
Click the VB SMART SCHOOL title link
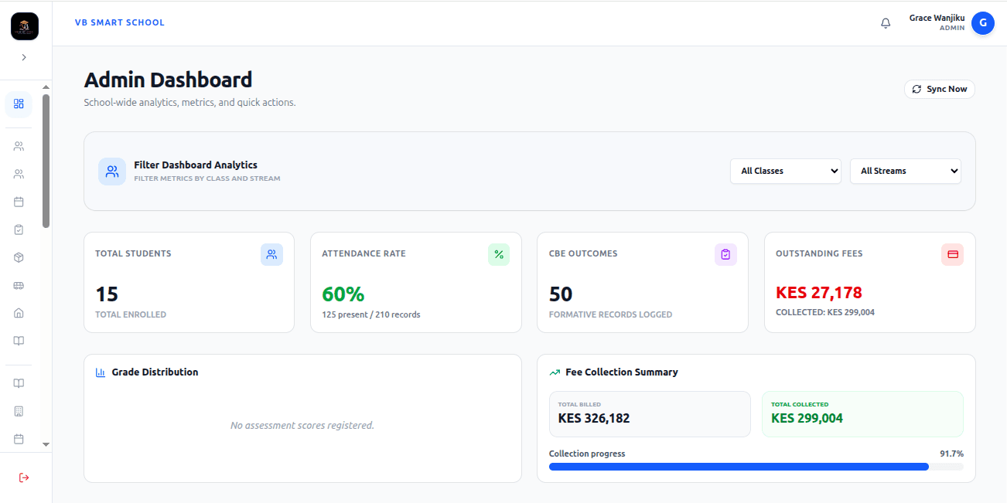(120, 22)
